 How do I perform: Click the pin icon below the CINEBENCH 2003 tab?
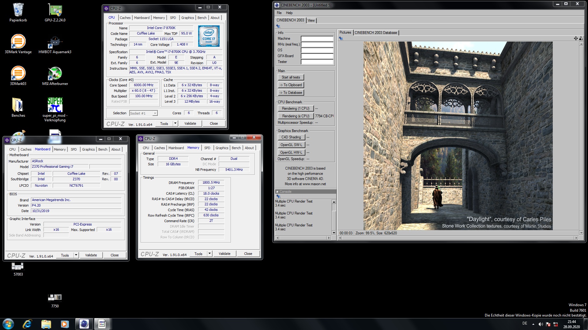click(278, 26)
